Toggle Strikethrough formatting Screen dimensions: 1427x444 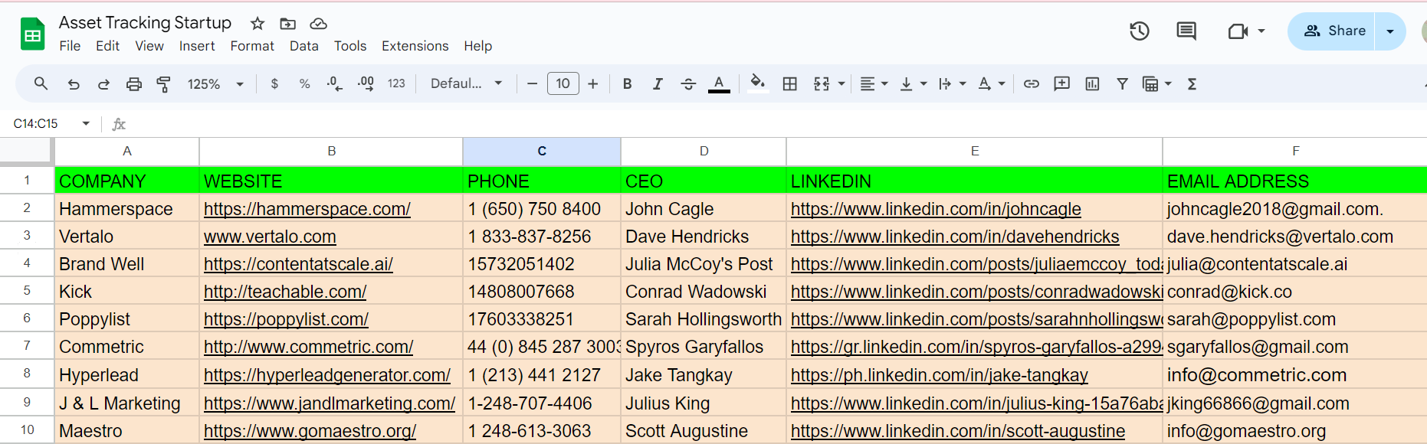click(x=688, y=84)
